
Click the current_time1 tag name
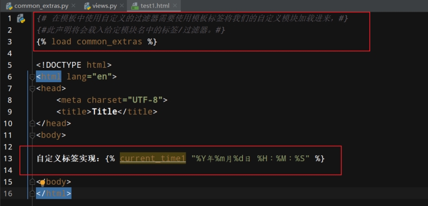(153, 159)
